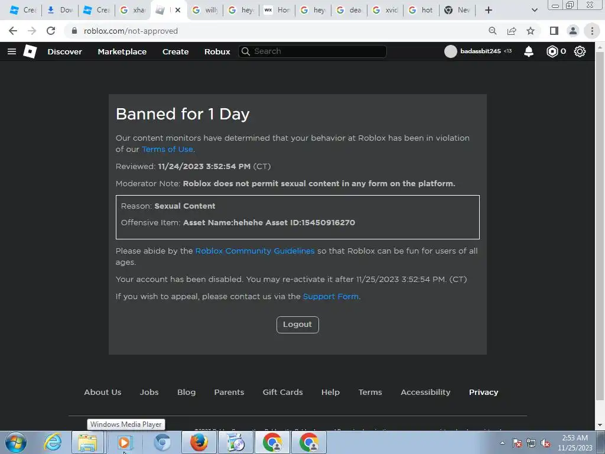Click the taskbar clock showing 2:53 AM

click(575, 443)
